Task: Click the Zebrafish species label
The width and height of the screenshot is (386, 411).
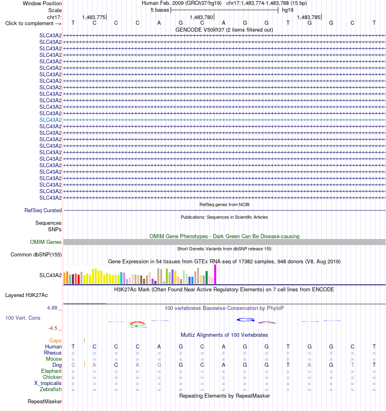Action: click(x=51, y=389)
